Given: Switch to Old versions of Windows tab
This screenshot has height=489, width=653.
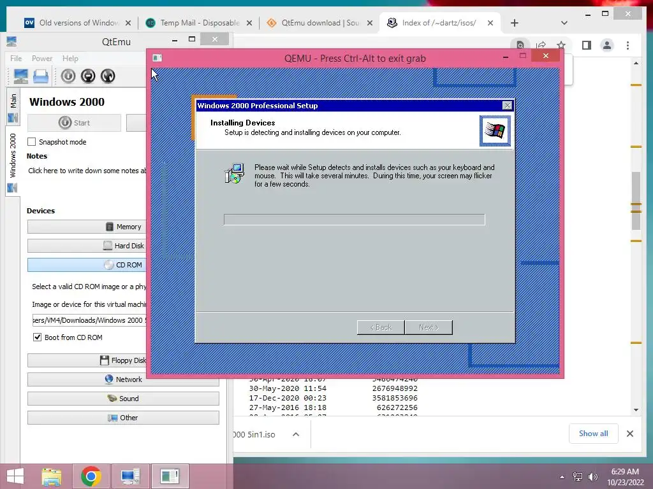Looking at the screenshot, I should (71, 23).
